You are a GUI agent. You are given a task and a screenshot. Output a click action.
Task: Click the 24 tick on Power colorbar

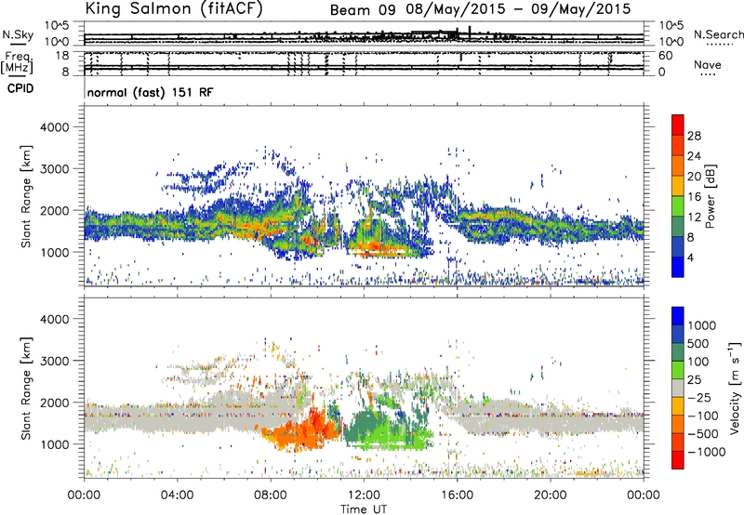pyautogui.click(x=694, y=156)
